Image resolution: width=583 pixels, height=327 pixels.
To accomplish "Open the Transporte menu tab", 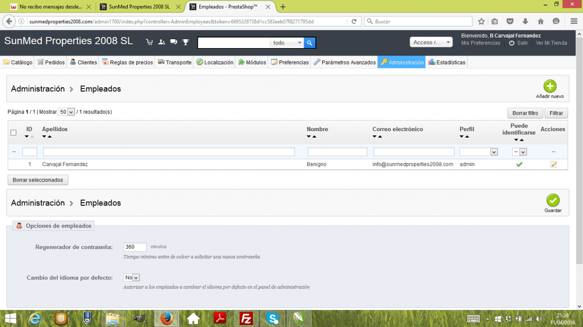I will pyautogui.click(x=175, y=62).
